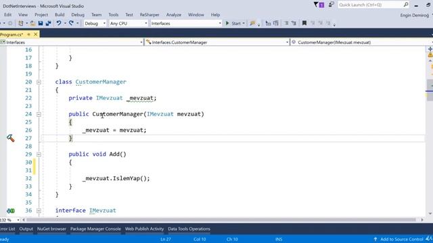This screenshot has width=433, height=243.
Task: Open the Project menu
Action: click(x=41, y=15)
